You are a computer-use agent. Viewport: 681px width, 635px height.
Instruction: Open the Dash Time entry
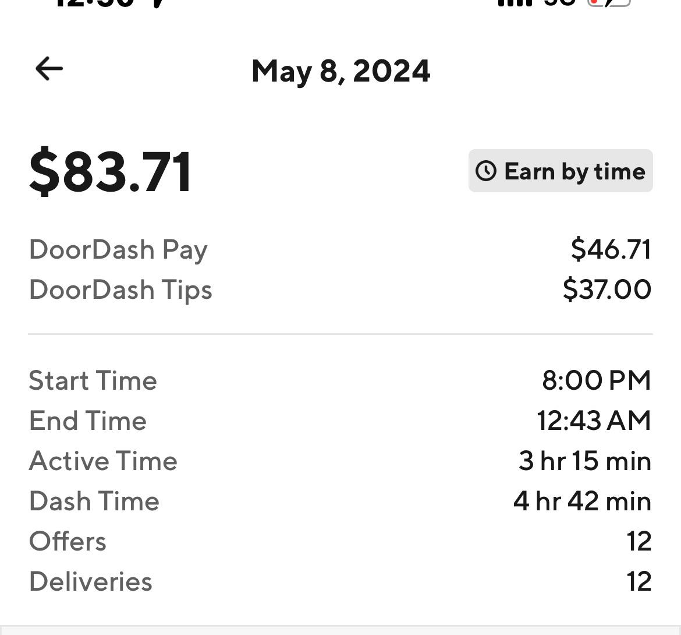click(340, 500)
